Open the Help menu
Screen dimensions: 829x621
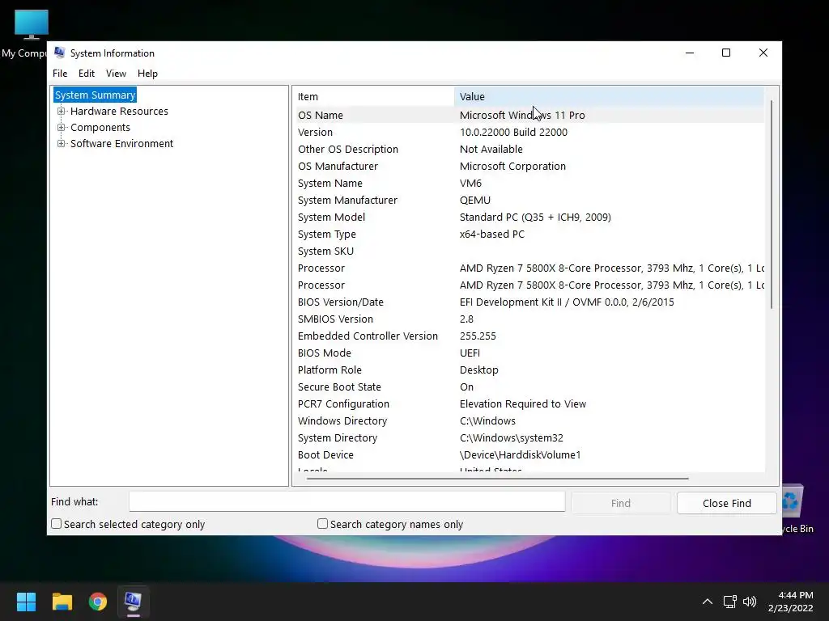147,74
